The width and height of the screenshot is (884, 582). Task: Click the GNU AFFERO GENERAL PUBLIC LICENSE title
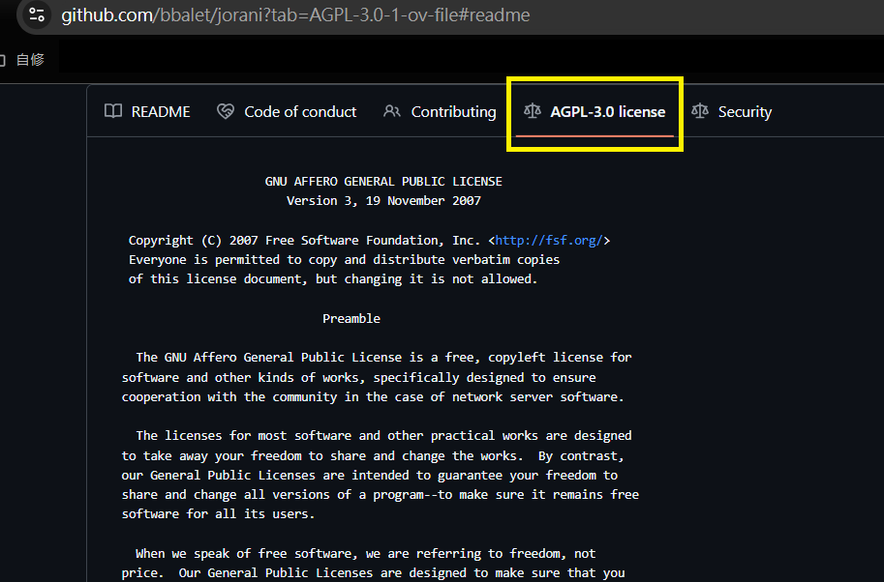(383, 181)
